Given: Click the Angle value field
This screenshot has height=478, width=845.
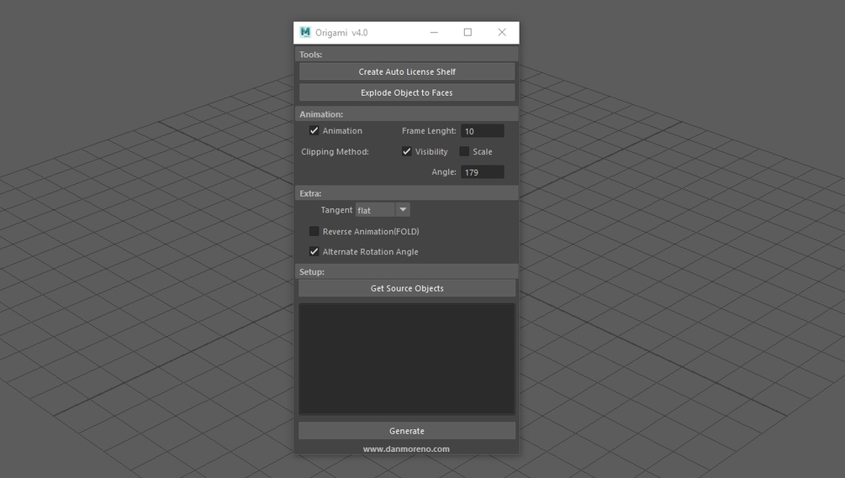Looking at the screenshot, I should 483,172.
